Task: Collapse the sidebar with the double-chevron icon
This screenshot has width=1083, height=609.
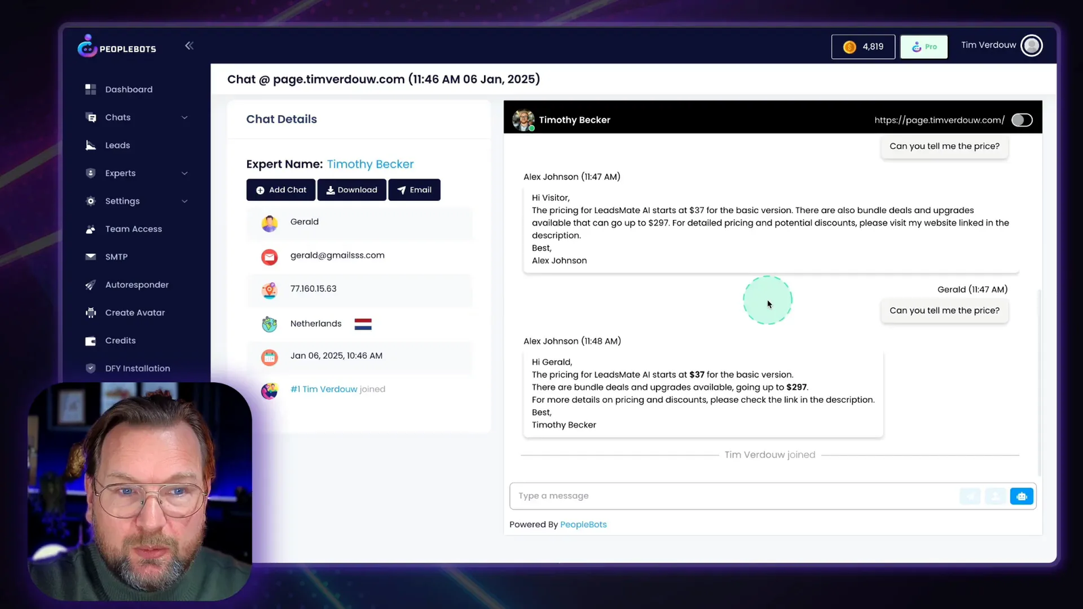Action: pos(189,45)
